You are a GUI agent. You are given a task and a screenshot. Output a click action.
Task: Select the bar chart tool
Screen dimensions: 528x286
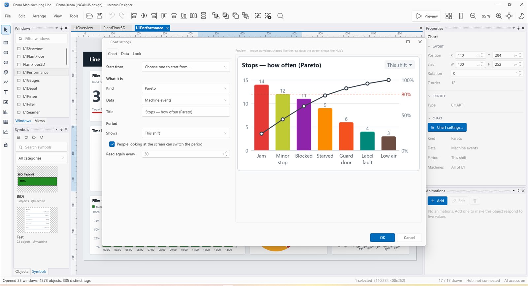[x=6, y=112]
